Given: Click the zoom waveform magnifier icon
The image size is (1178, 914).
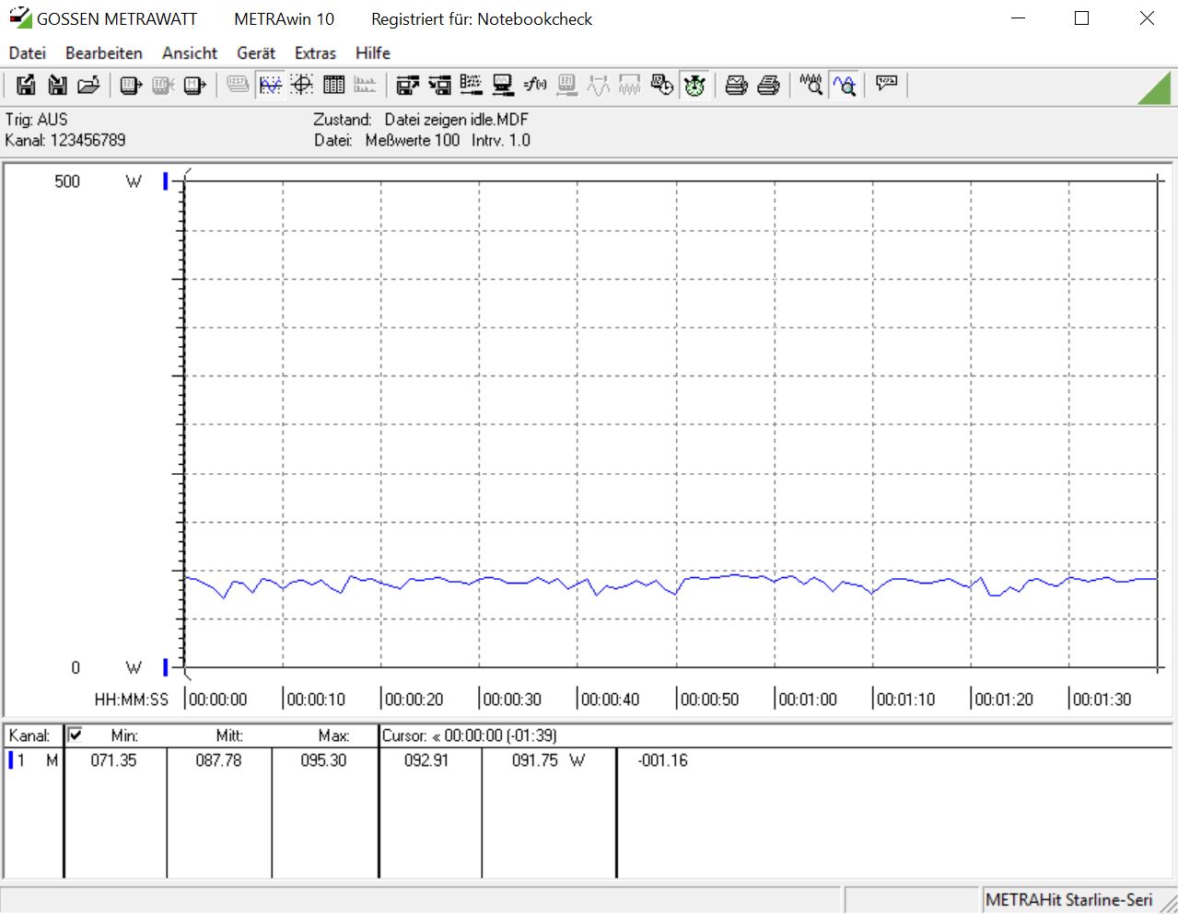Looking at the screenshot, I should coord(811,86).
